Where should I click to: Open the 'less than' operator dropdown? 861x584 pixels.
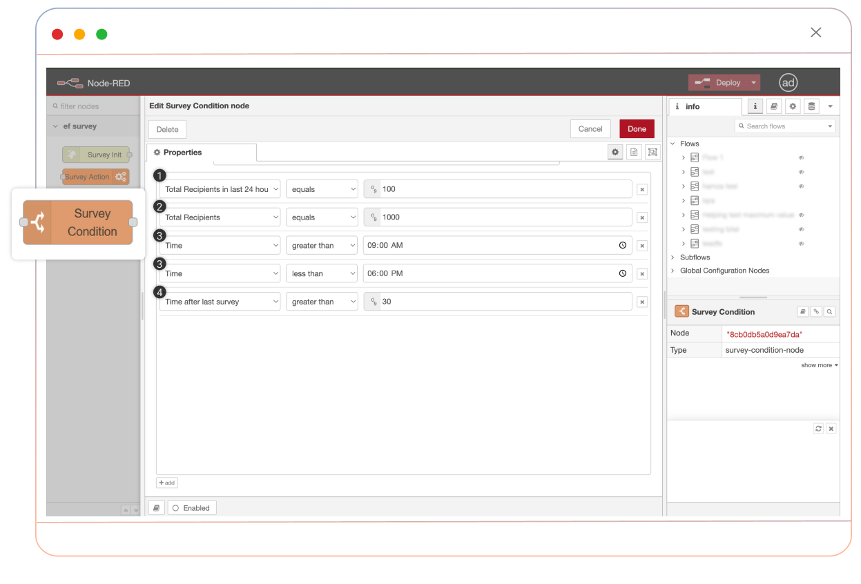(x=322, y=273)
